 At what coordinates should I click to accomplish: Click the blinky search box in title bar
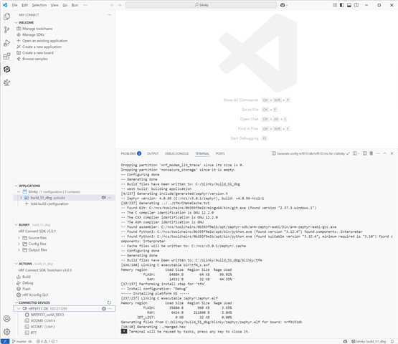click(x=201, y=5)
